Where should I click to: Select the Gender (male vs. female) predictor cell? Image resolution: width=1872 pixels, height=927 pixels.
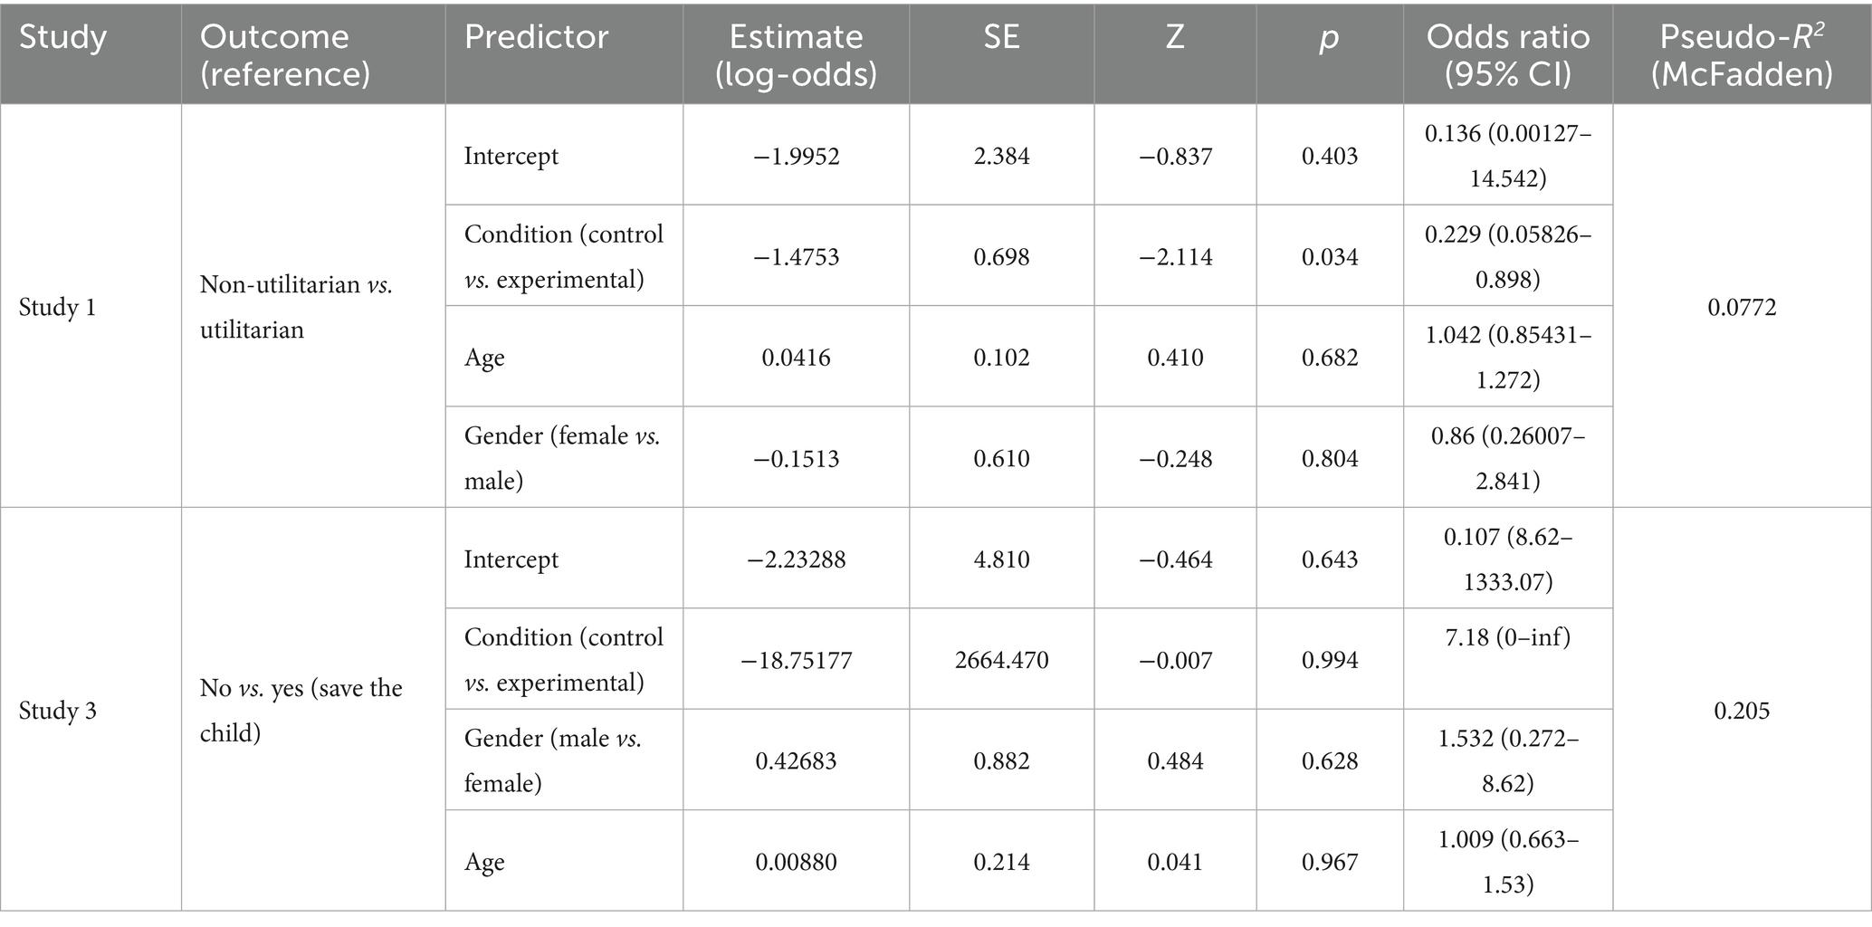[x=552, y=760]
